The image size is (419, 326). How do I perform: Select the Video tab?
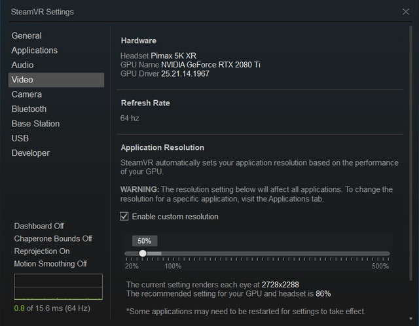click(x=56, y=80)
